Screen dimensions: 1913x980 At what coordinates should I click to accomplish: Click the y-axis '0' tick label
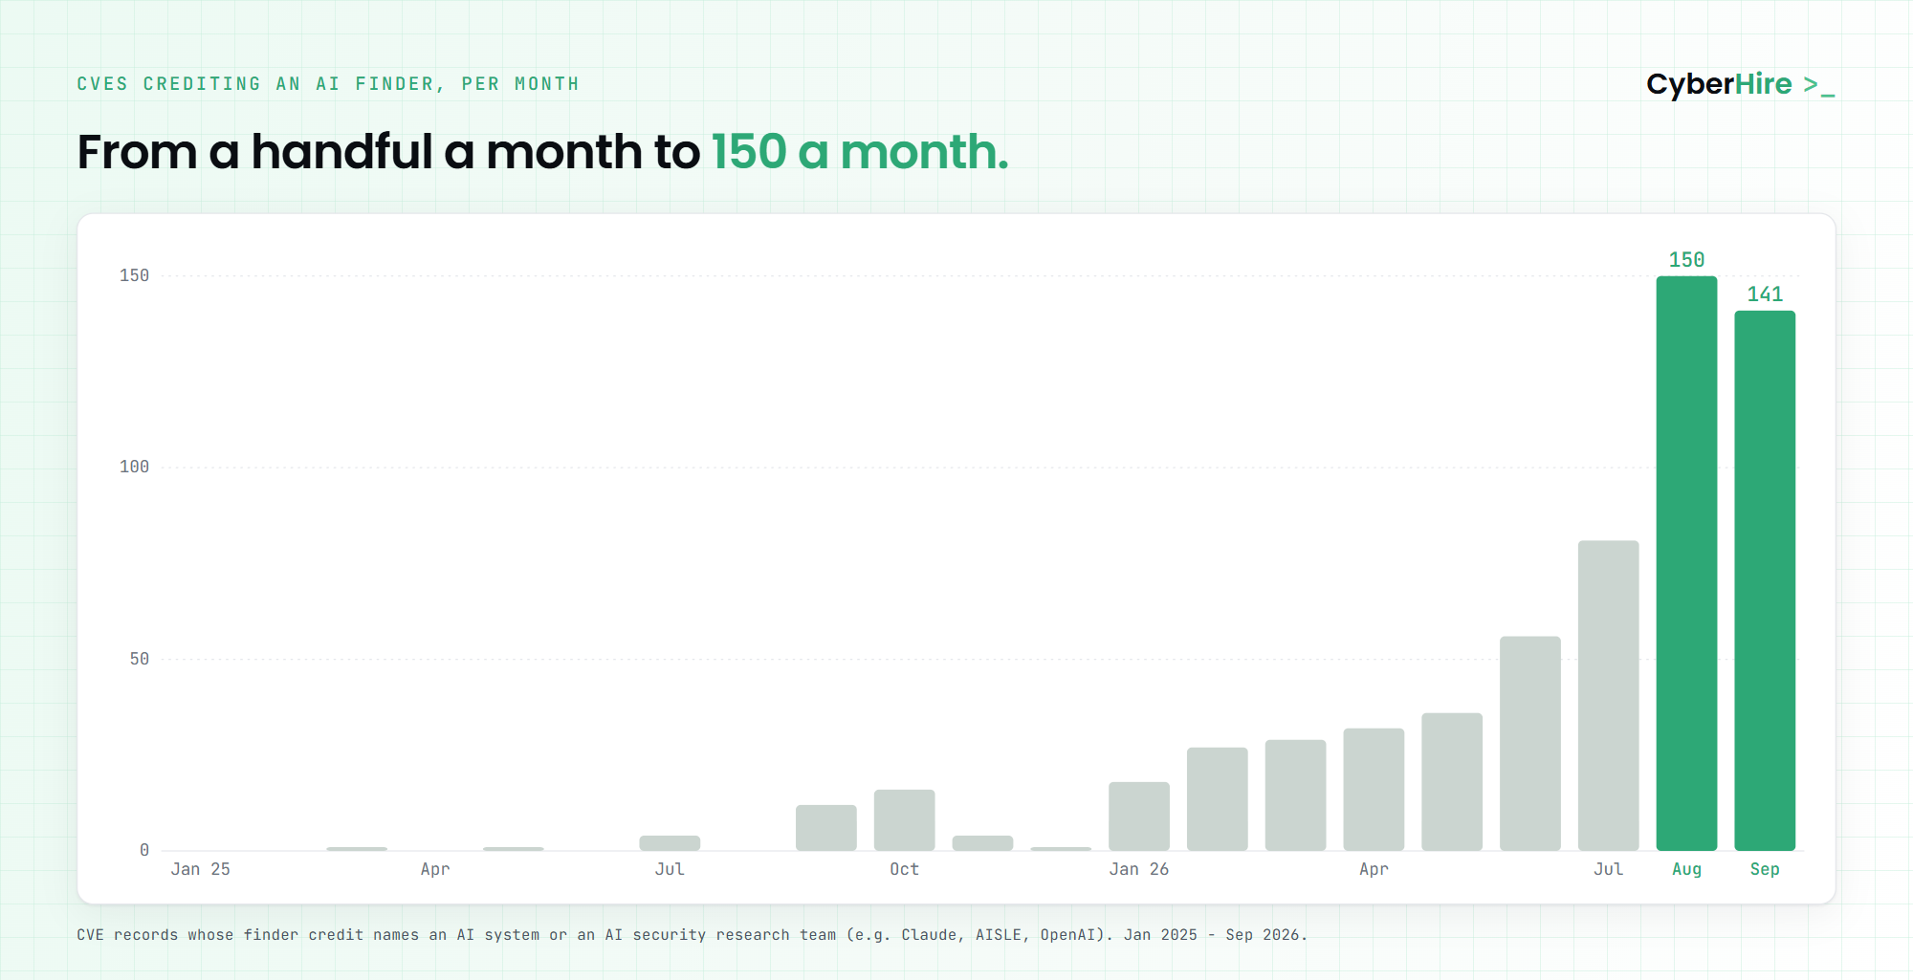click(x=144, y=850)
